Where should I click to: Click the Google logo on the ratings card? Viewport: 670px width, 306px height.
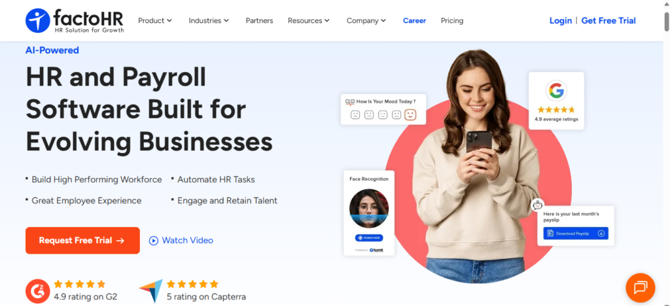(556, 90)
